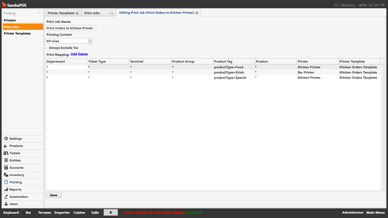Open the Reports section label
Image resolution: width=388 pixels, height=218 pixels.
pos(15,189)
